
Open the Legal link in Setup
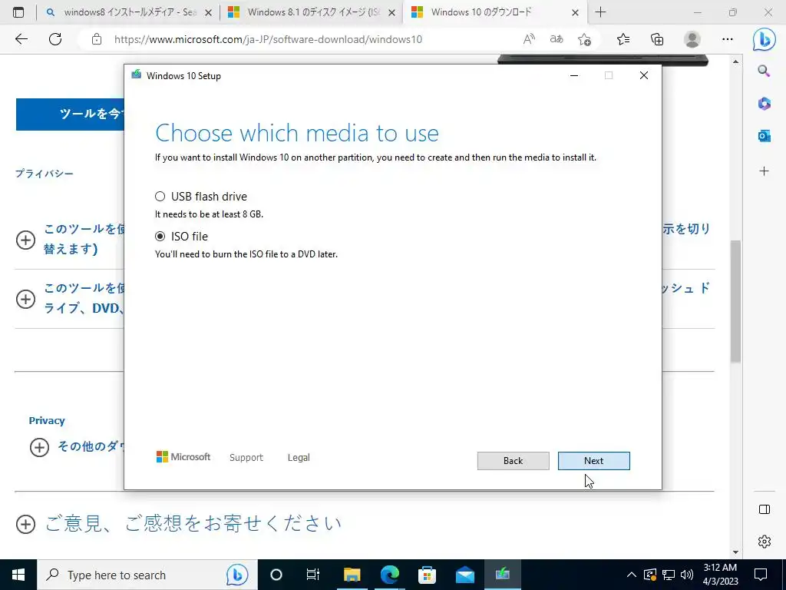pos(299,458)
